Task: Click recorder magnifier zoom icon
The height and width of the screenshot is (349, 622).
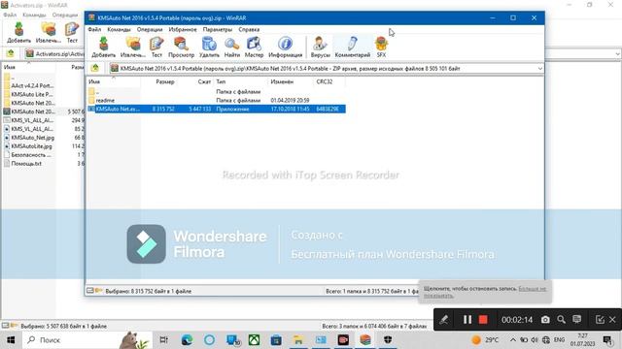Action: tap(561, 319)
